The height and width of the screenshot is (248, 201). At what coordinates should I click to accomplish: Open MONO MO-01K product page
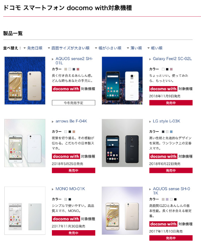point(70,189)
